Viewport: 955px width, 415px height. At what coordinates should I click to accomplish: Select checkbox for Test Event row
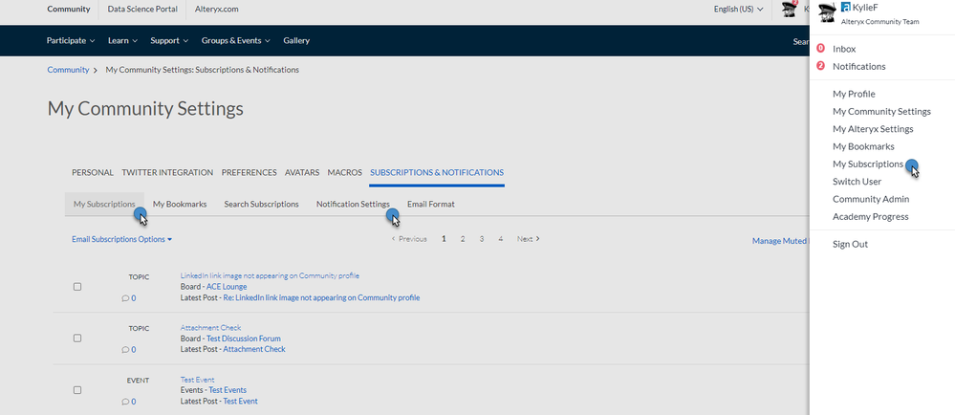77,390
